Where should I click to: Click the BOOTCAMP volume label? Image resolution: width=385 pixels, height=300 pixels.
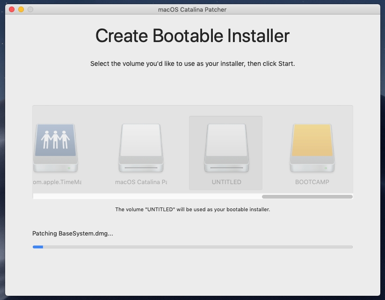(x=312, y=182)
